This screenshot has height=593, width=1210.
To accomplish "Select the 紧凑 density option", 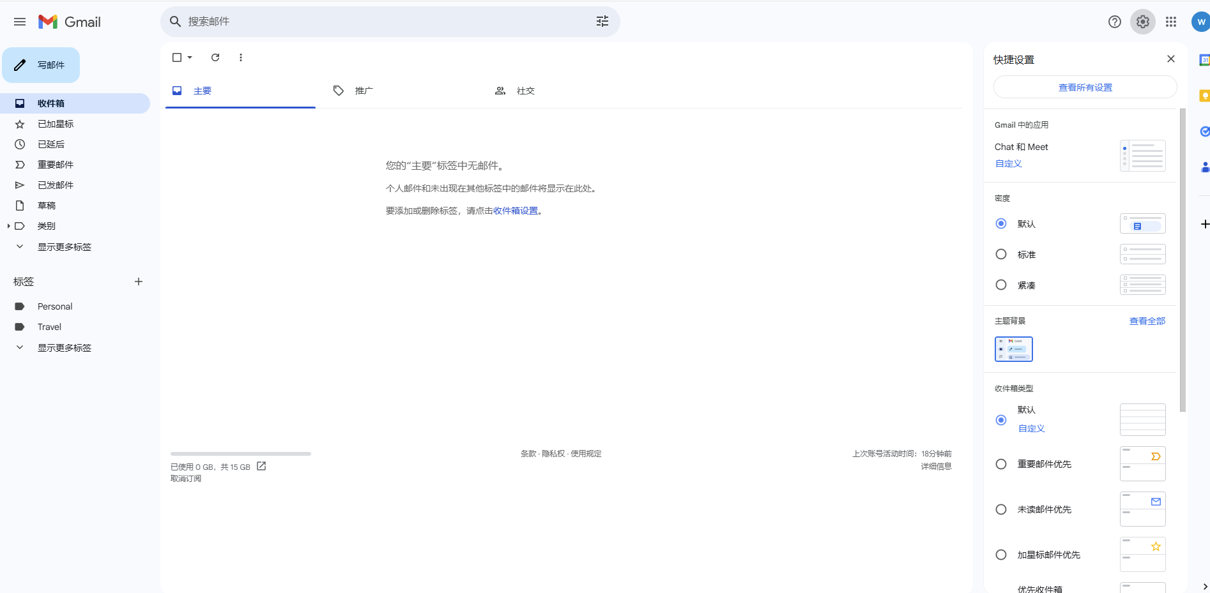I will (x=1000, y=285).
